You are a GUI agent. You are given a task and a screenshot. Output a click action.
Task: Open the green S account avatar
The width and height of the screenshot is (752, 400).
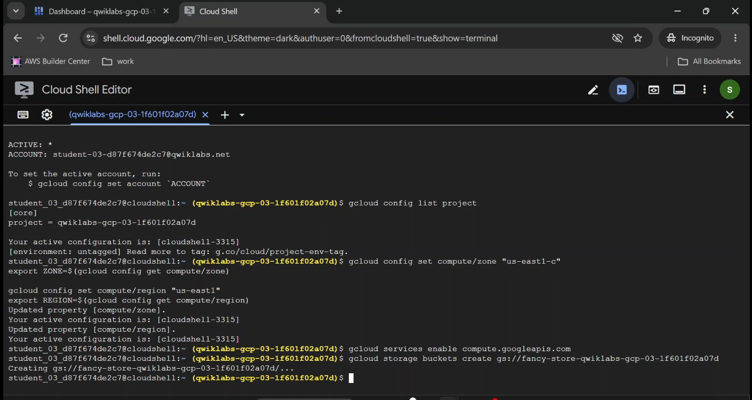point(730,90)
